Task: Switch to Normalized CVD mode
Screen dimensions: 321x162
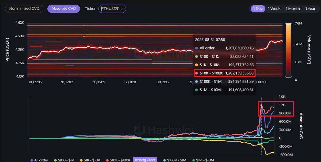Action: point(24,9)
